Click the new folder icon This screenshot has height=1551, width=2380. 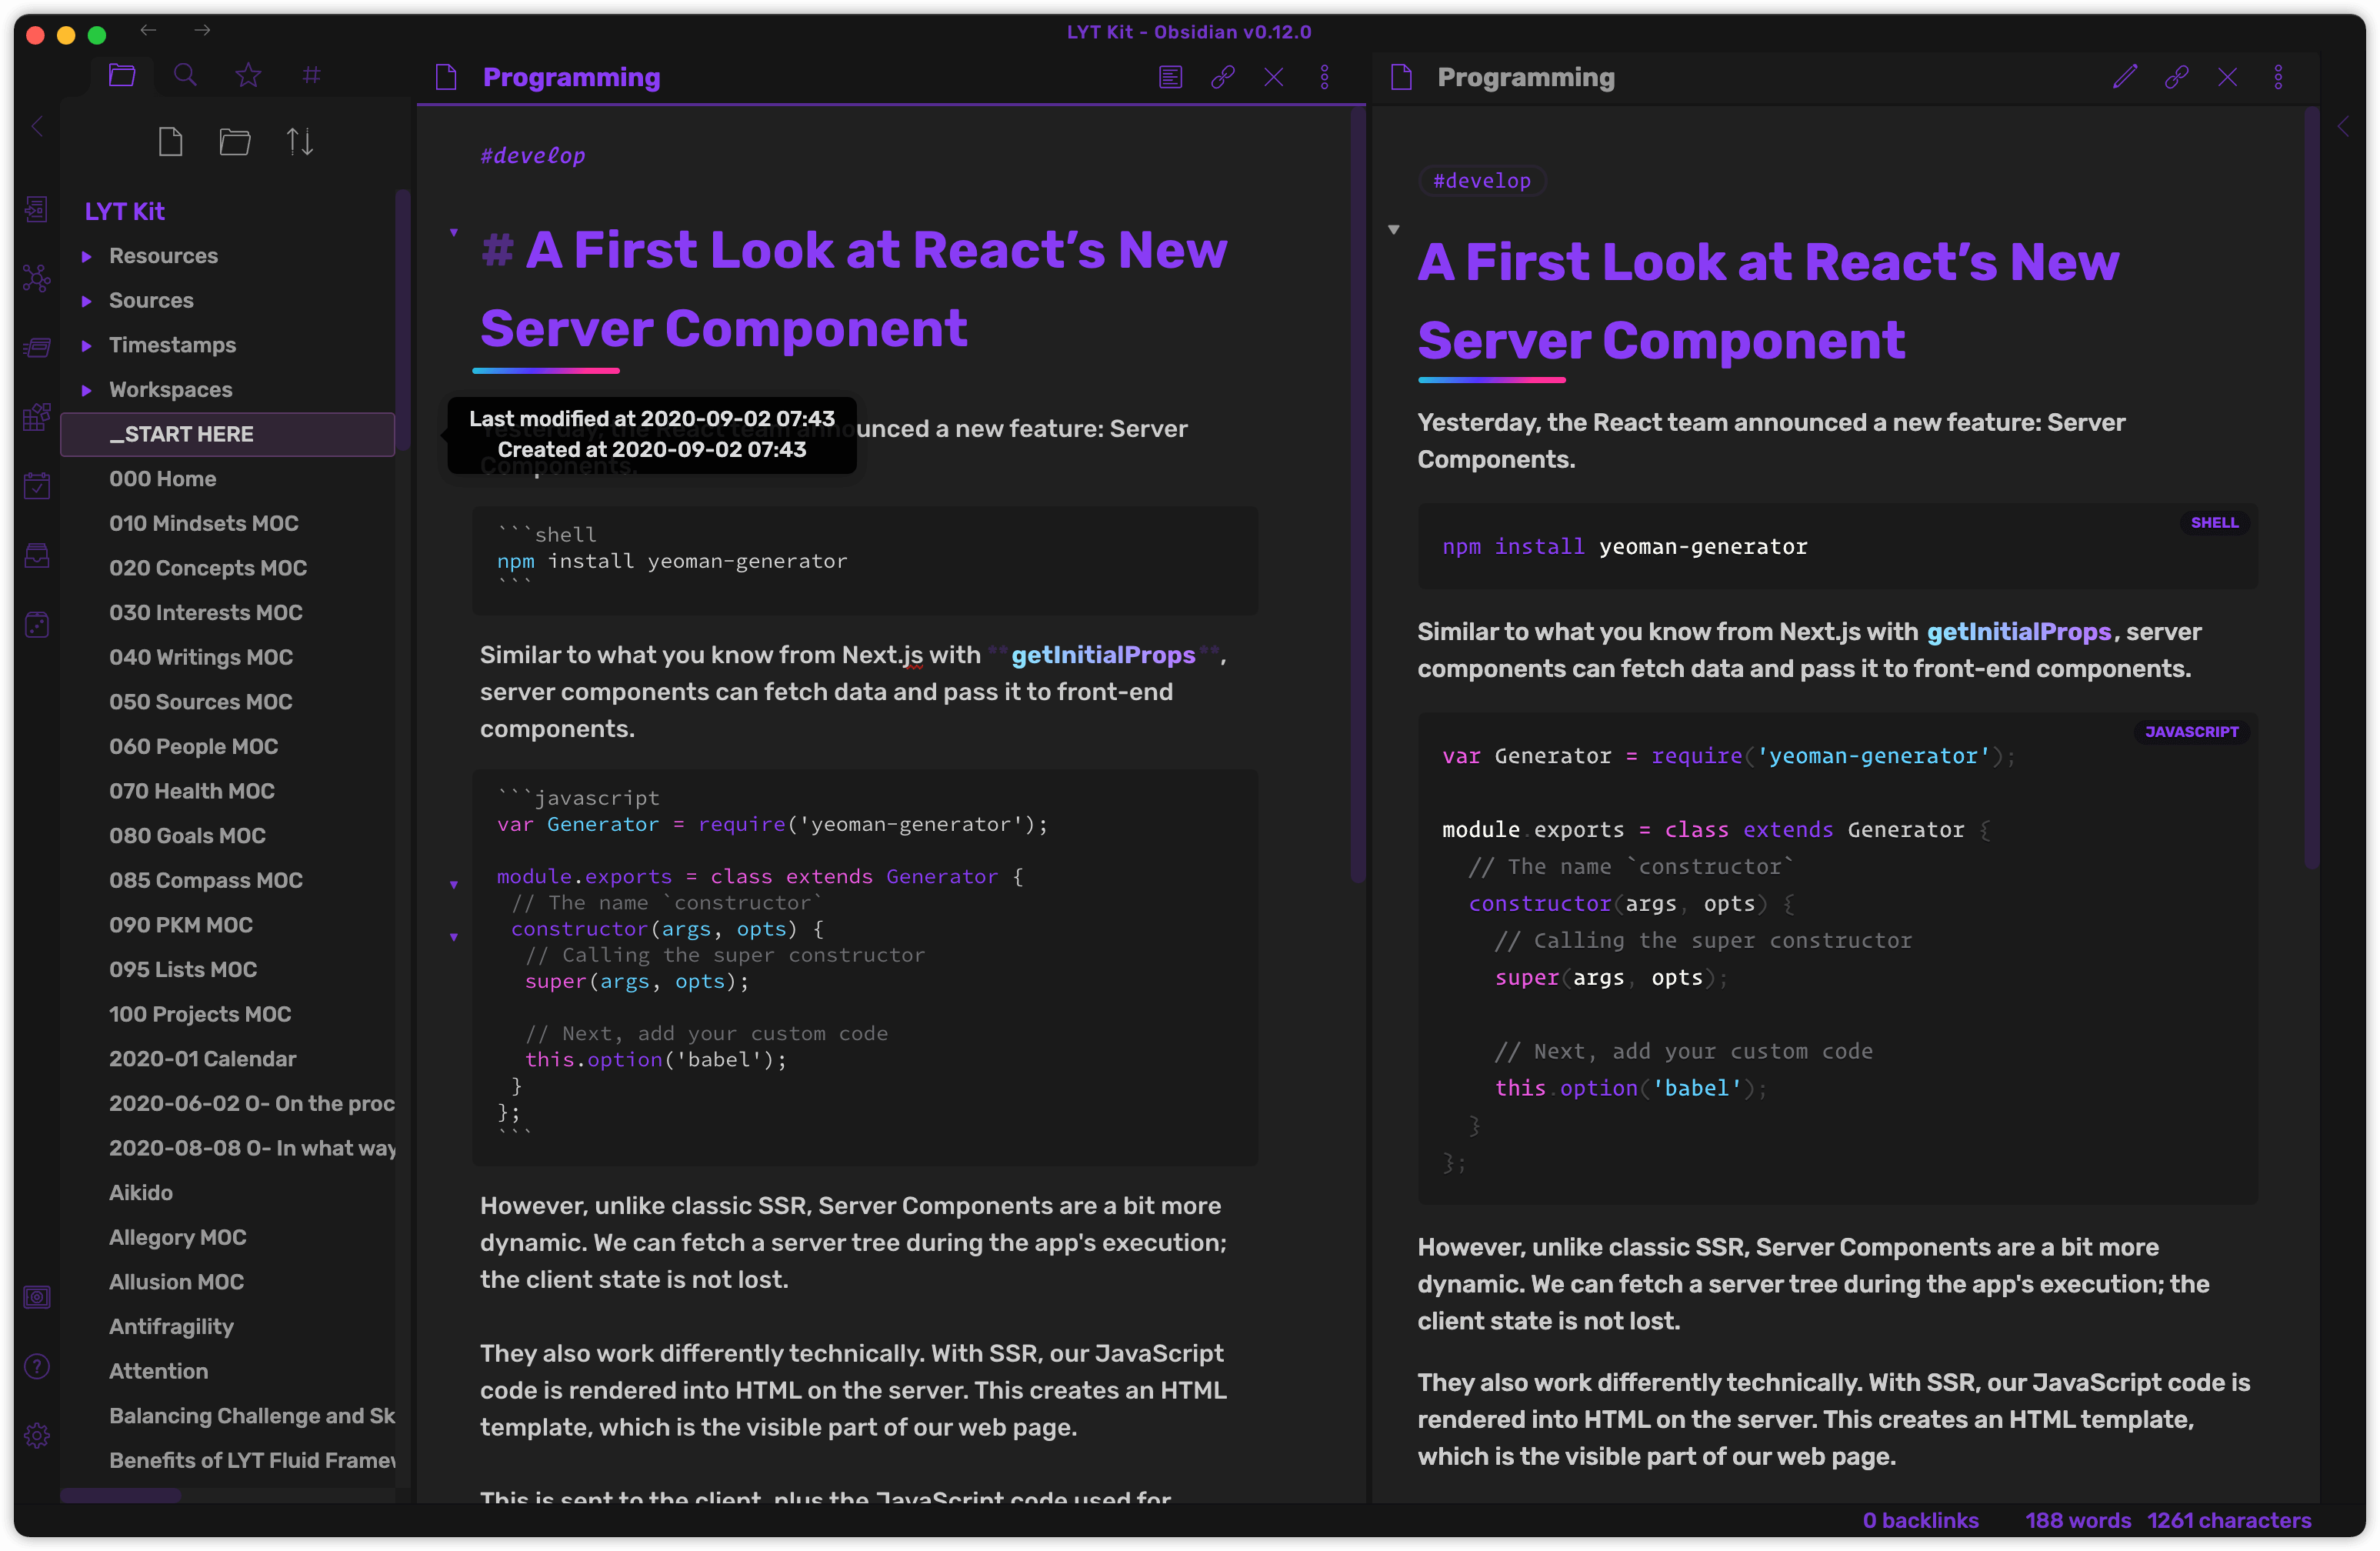(235, 142)
